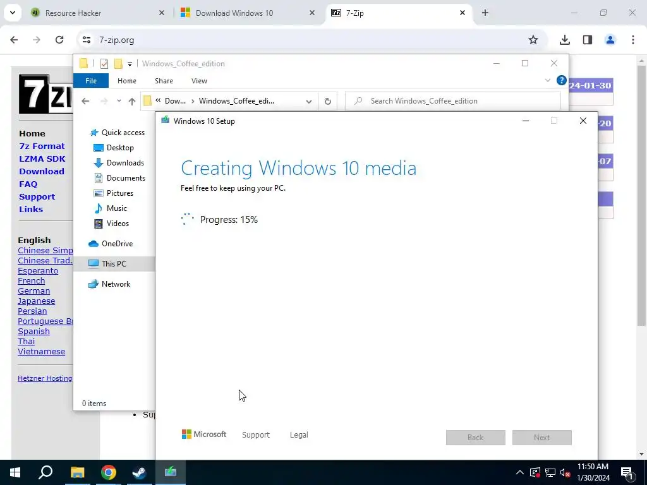Expand the File Explorer ribbon chevron
This screenshot has width=647, height=485.
[x=548, y=80]
